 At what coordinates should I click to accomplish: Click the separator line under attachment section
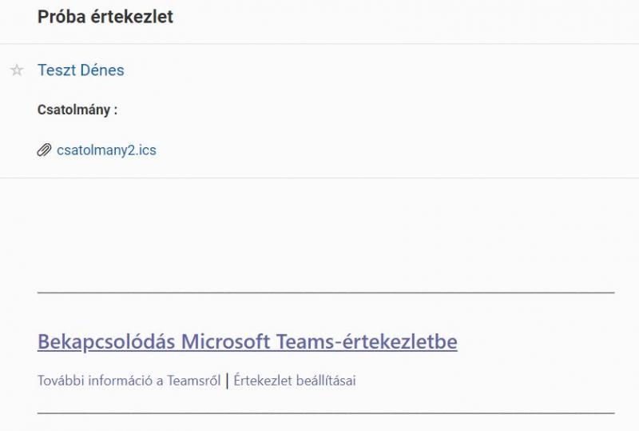(x=319, y=178)
